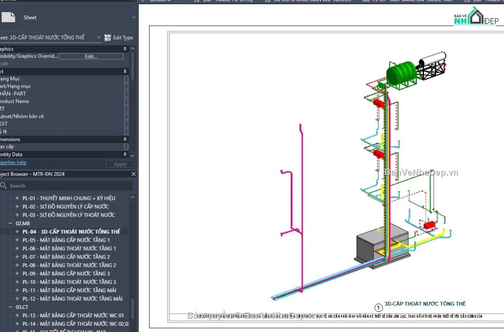Select PL-08 - MẶT BẰNG THOÁT NƯỚC TẦNG 2

coord(69,265)
